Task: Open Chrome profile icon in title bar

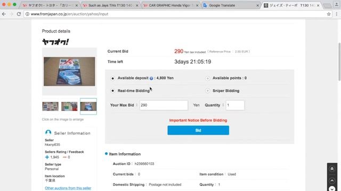Action: [336, 5]
